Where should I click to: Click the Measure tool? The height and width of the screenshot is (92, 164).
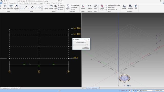click(x=89, y=7)
